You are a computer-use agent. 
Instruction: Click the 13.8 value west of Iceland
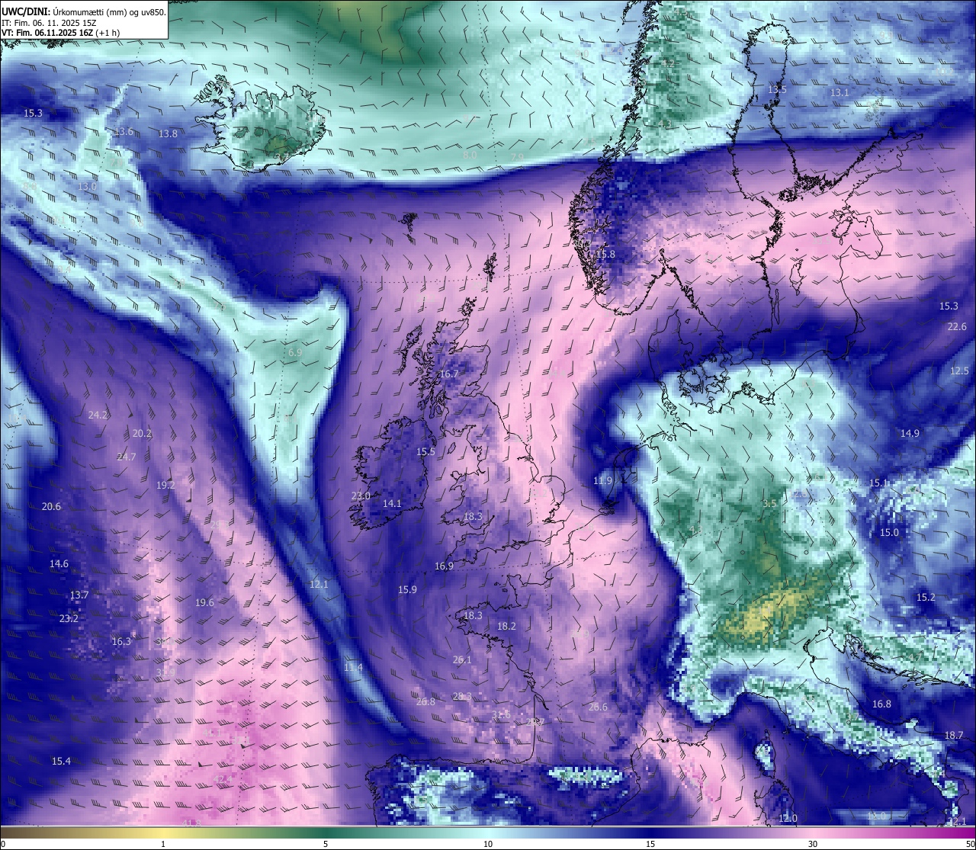click(168, 134)
